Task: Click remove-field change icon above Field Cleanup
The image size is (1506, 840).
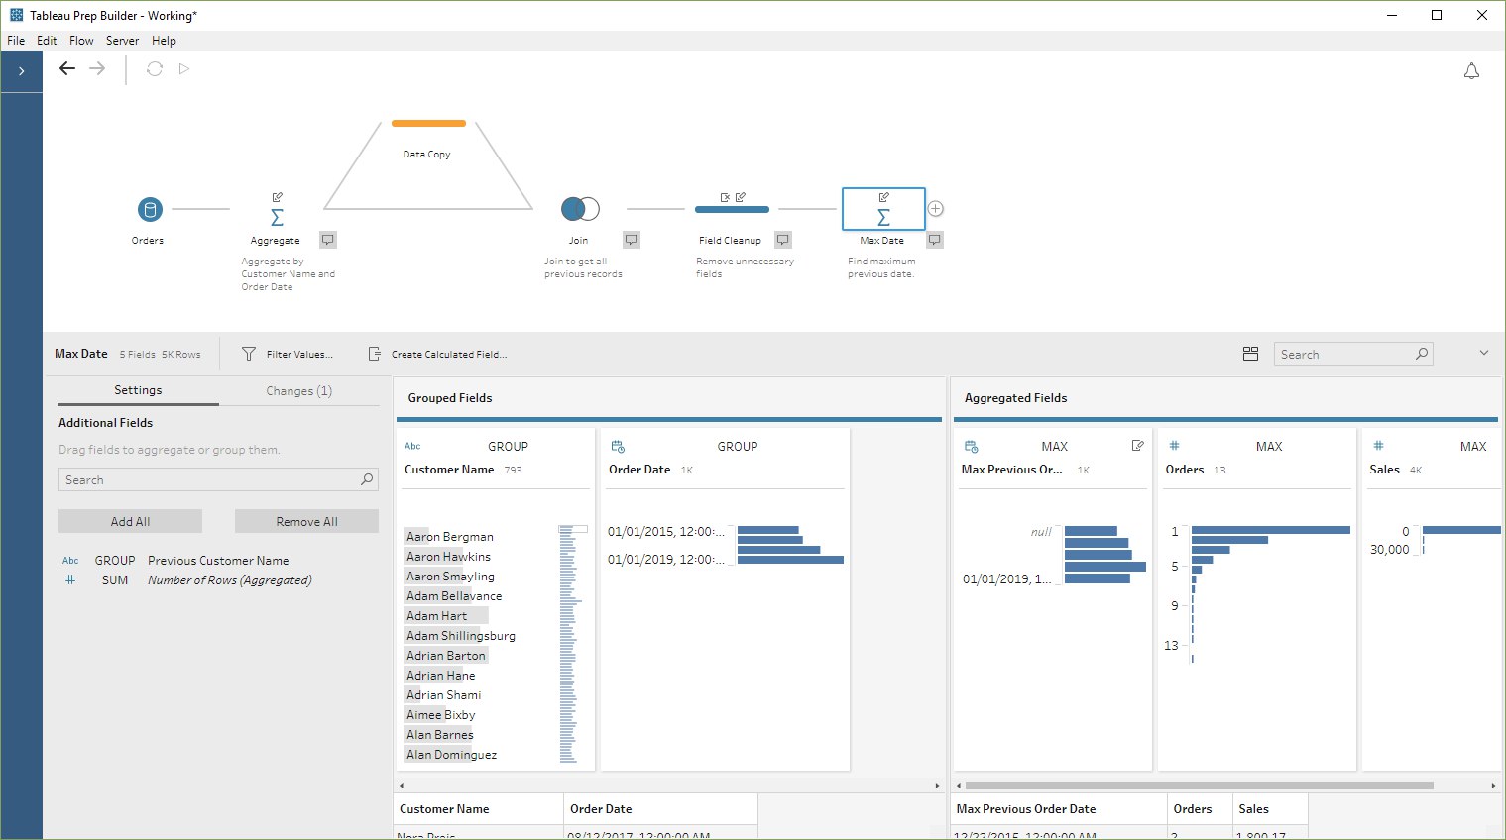Action: 725,197
